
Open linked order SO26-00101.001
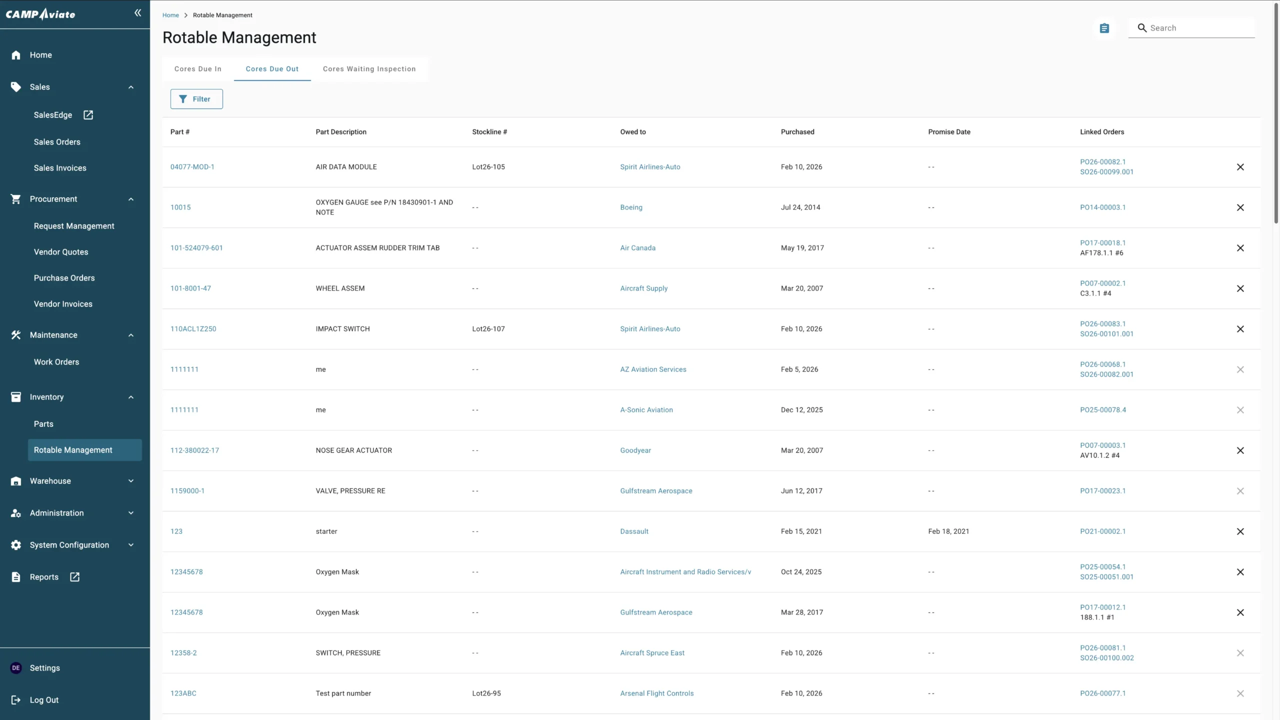pyautogui.click(x=1106, y=334)
